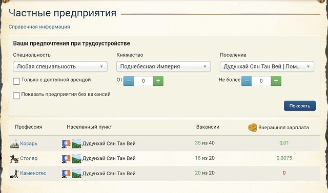Open the Поселение dropdown list
Screen dimensions: 328x193
[x=267, y=66]
